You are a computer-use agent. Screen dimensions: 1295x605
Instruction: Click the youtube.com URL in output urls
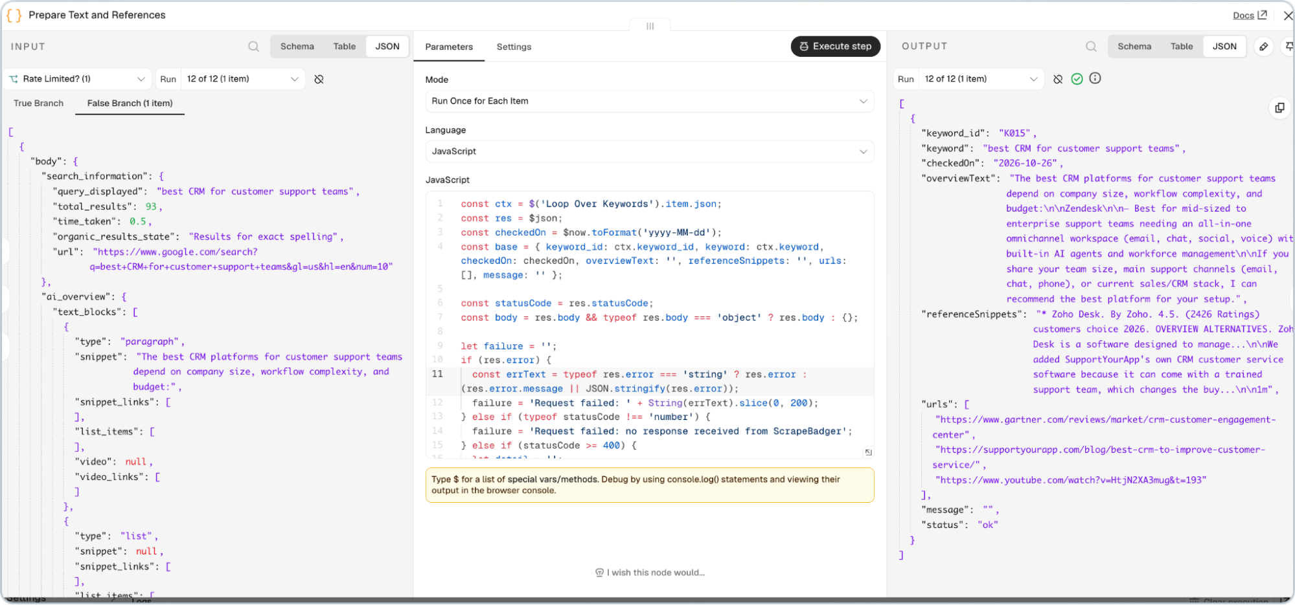pyautogui.click(x=1071, y=480)
